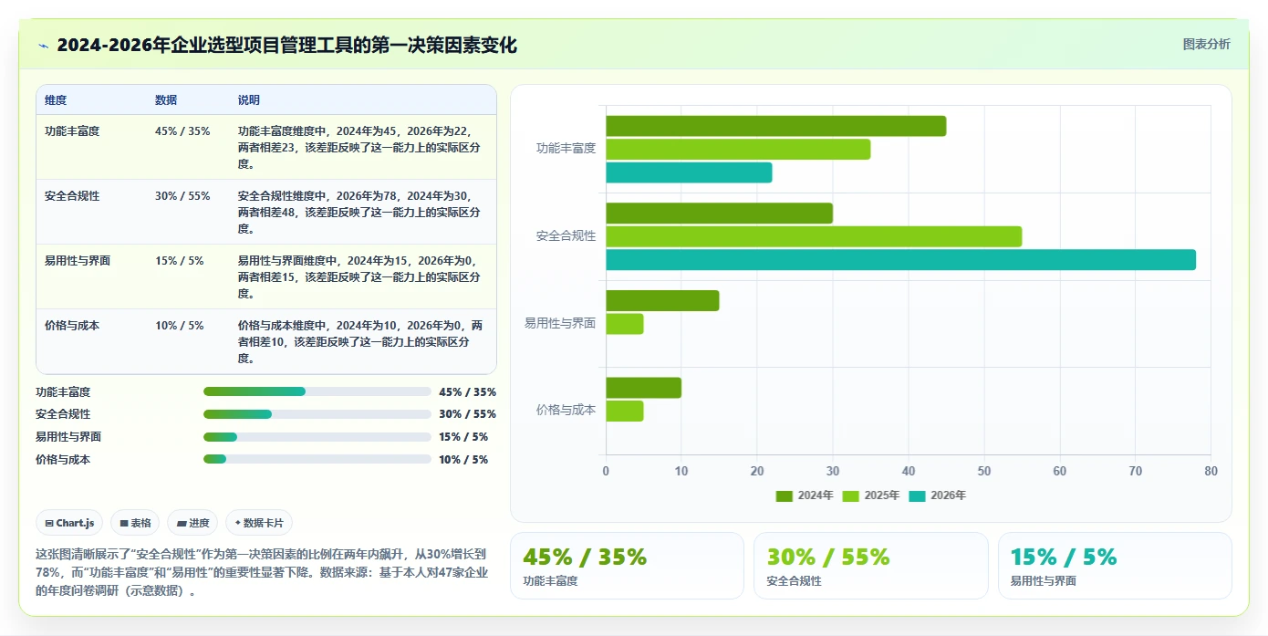Click the x-axis tick value 80
Image resolution: width=1268 pixels, height=636 pixels.
coord(1211,471)
